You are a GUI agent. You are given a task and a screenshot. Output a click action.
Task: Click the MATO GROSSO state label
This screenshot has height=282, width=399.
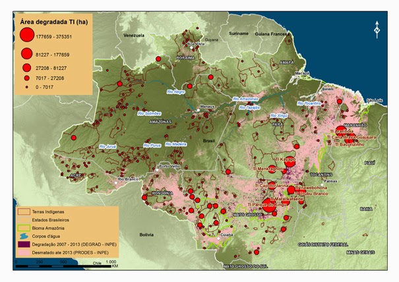[x=247, y=215]
